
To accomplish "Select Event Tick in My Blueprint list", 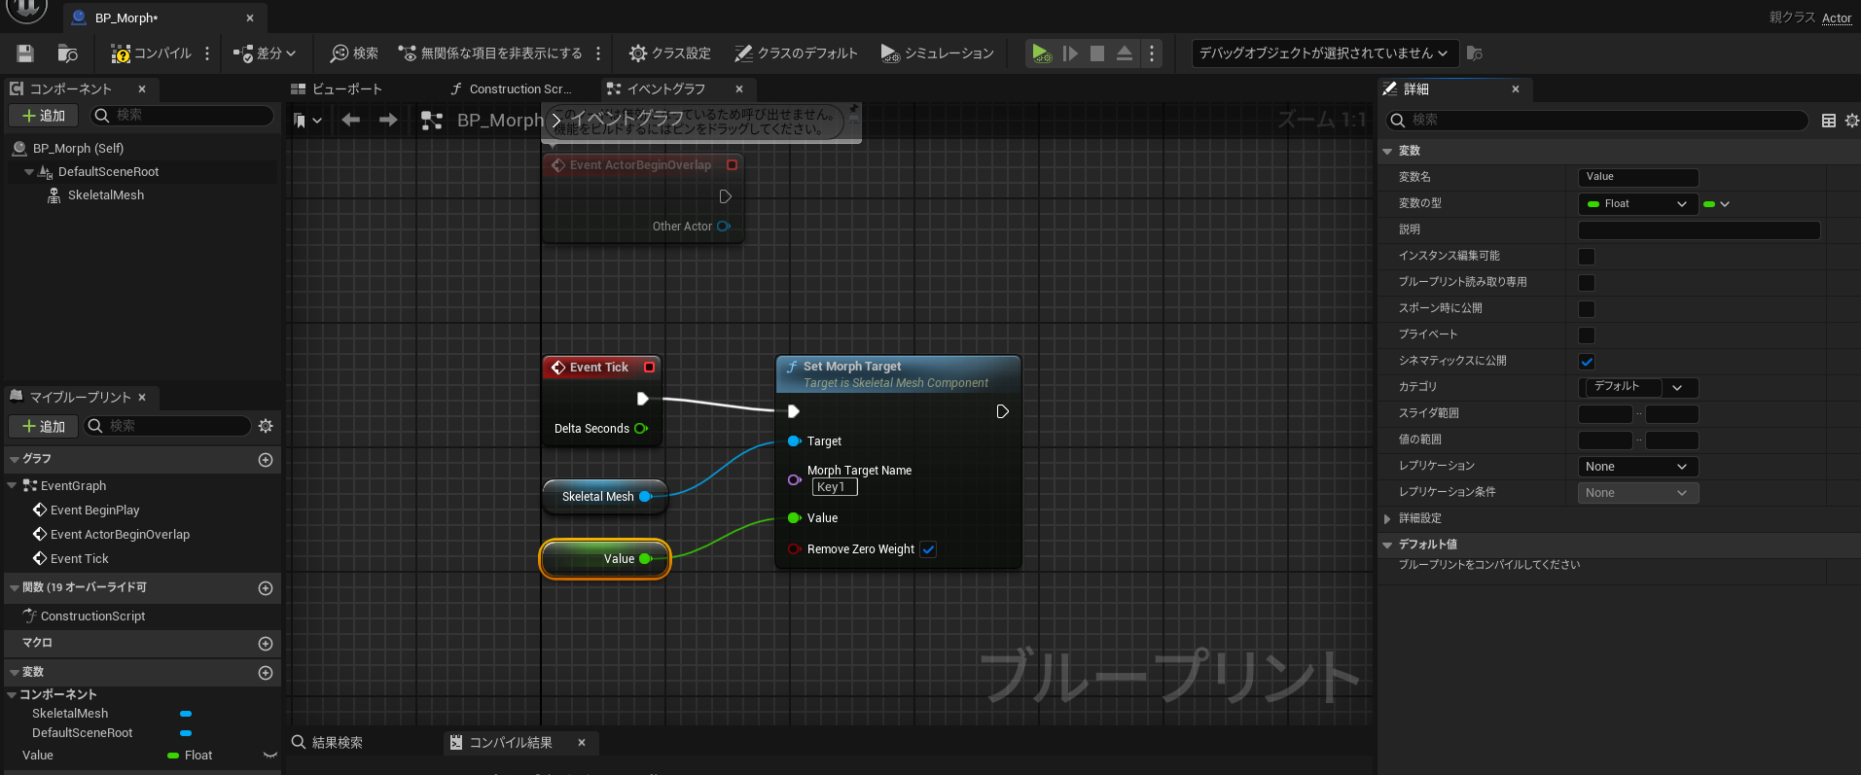I will 79,558.
